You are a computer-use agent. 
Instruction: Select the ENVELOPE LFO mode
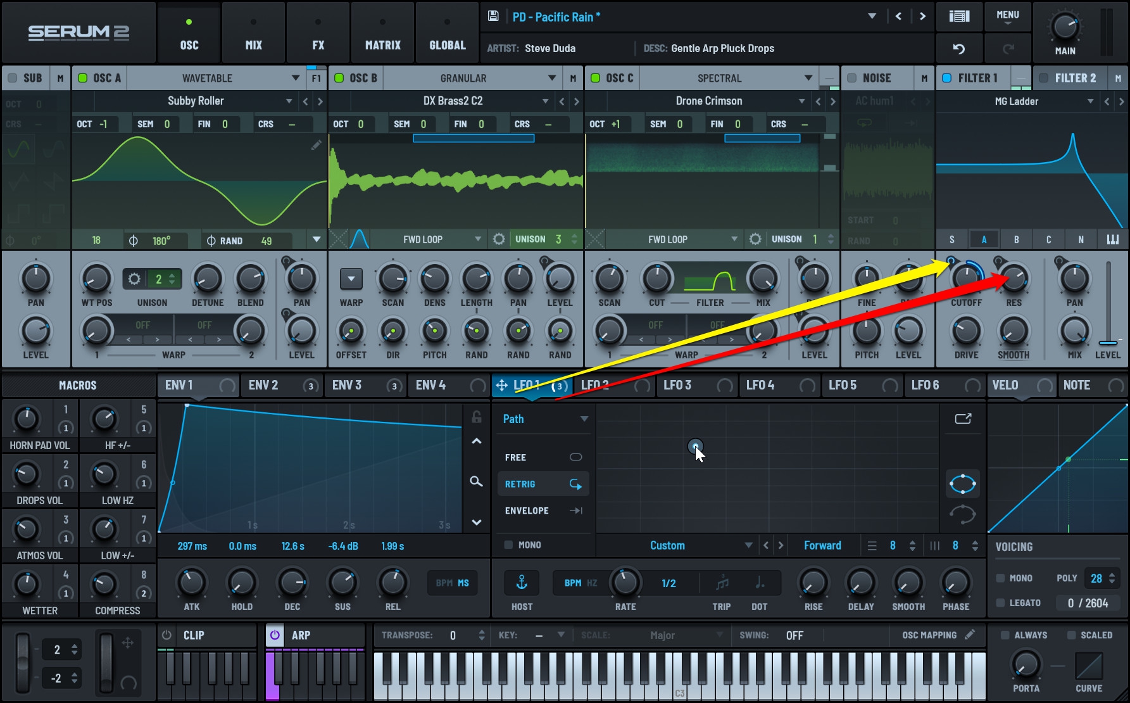pos(543,510)
